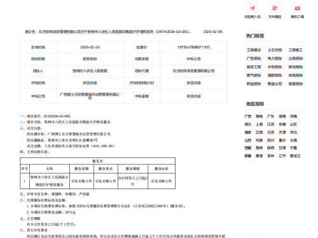Click the 供应商入驻 paper plane icon
This screenshot has height=238, width=318.
(x=252, y=8)
